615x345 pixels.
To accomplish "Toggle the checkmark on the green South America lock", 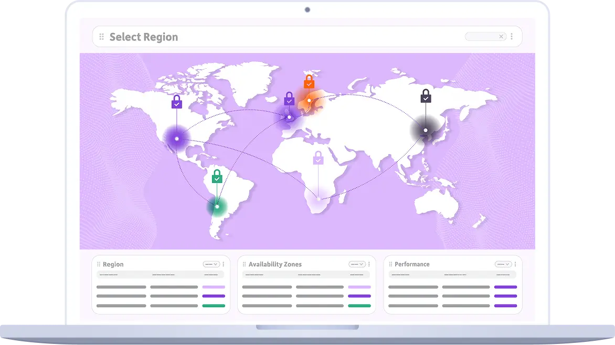I will pyautogui.click(x=216, y=179).
